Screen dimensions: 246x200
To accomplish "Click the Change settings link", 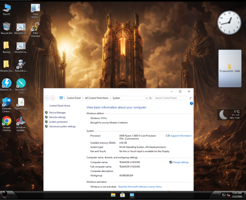I will tap(180, 162).
